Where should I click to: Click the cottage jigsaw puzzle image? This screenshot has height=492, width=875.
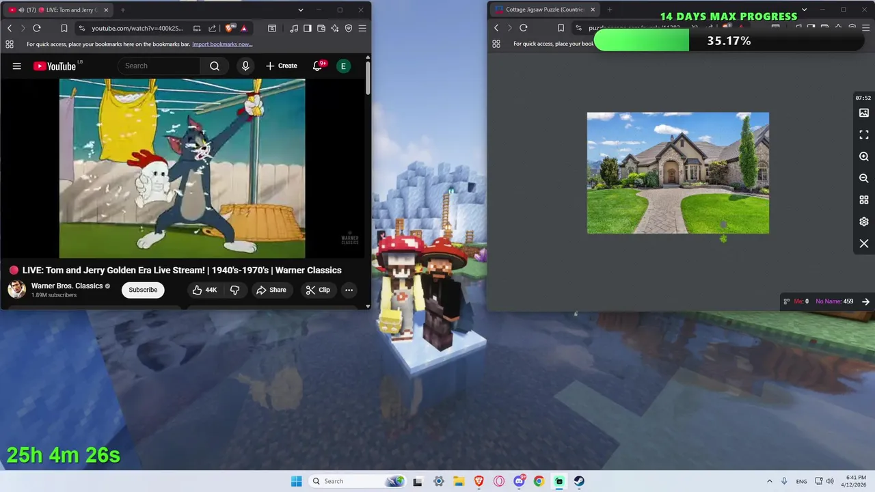coord(678,173)
